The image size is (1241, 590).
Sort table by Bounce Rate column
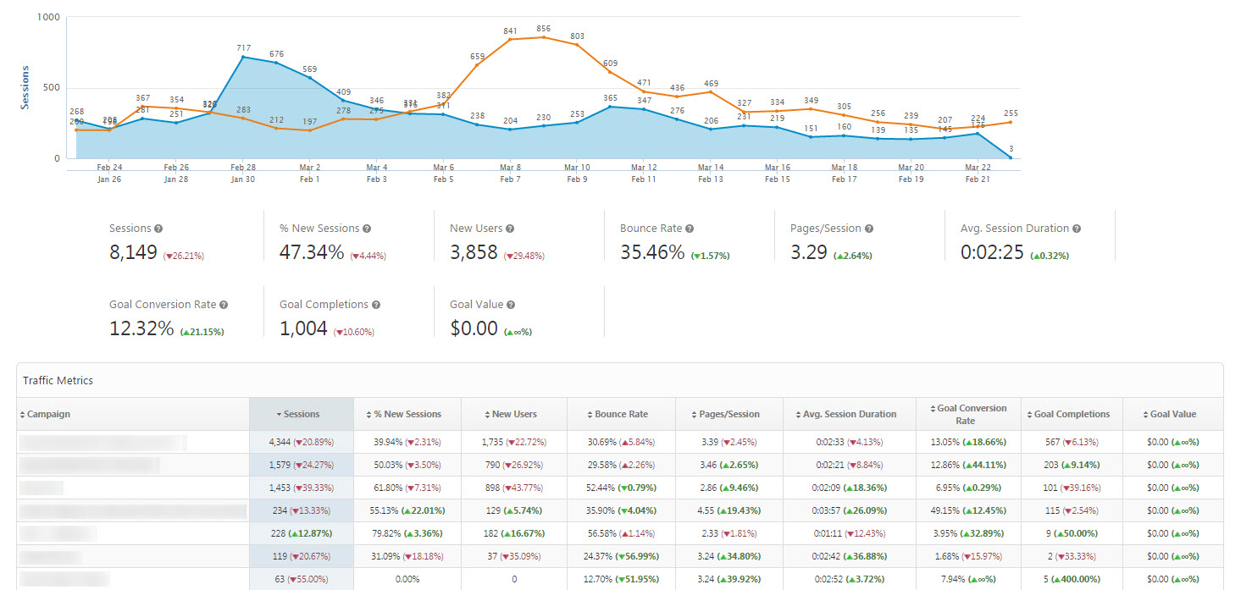(x=621, y=415)
